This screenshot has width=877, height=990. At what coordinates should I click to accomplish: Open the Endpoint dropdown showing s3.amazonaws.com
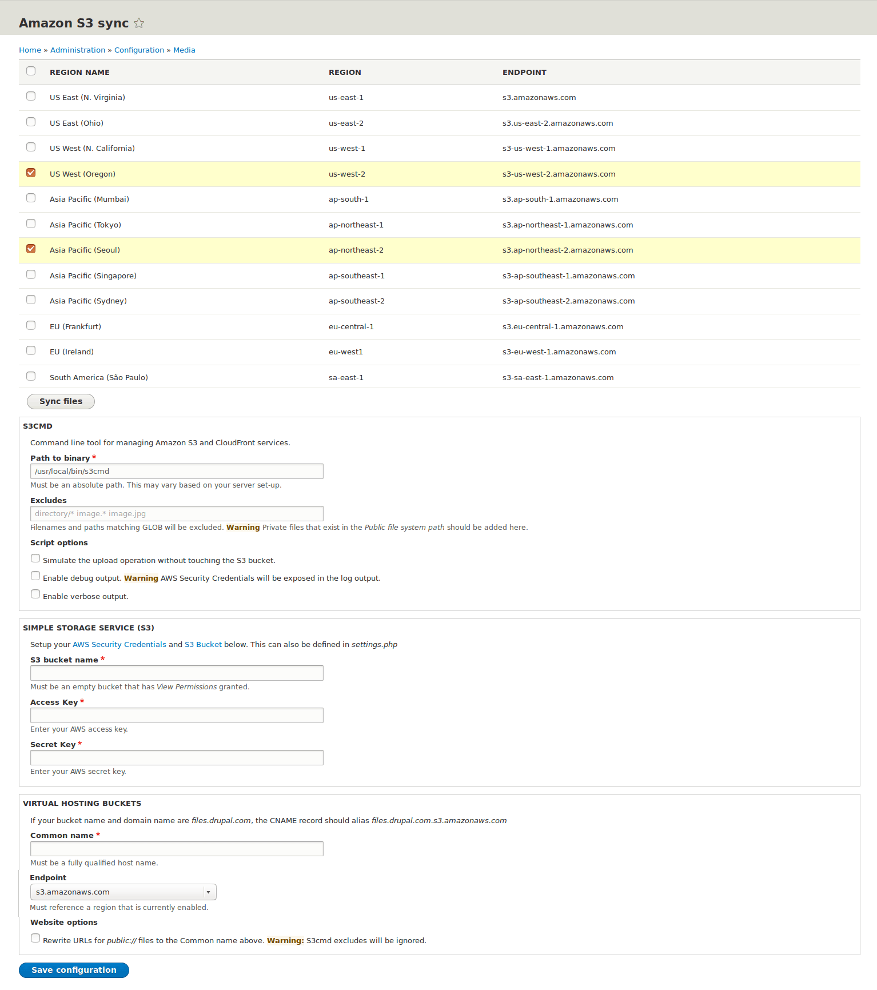123,892
